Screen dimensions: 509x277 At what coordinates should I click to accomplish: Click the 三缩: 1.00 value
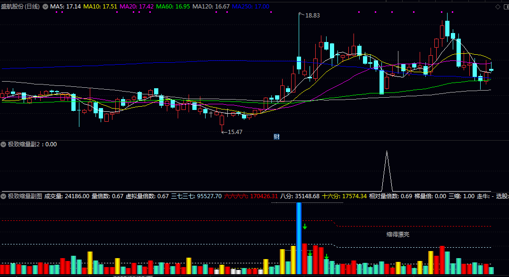point(462,196)
